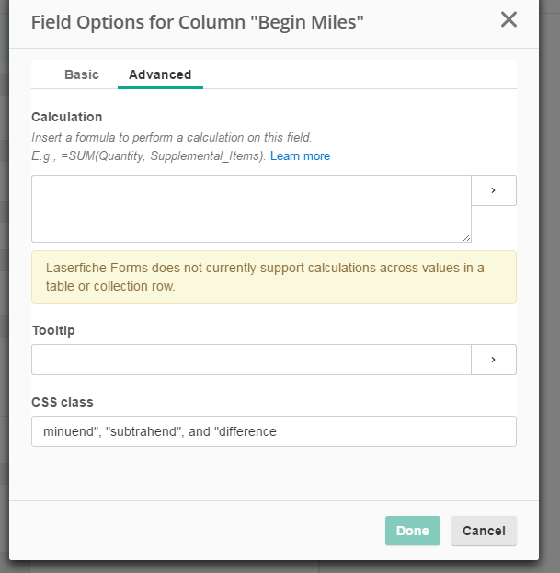Screen dimensions: 560x573
Task: Focus the Tooltip text field
Action: [250, 360]
